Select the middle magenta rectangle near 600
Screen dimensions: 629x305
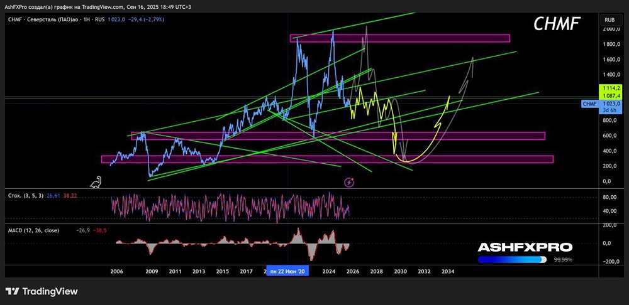point(338,136)
